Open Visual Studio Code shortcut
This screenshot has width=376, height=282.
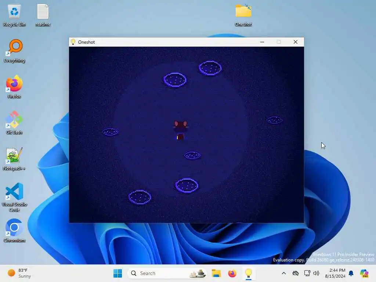coord(14,197)
